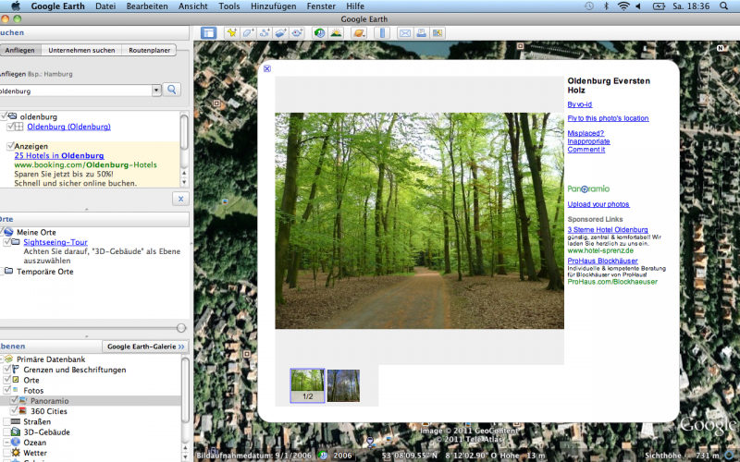740x462 pixels.
Task: Select the second photo thumbnail
Action: pos(343,384)
